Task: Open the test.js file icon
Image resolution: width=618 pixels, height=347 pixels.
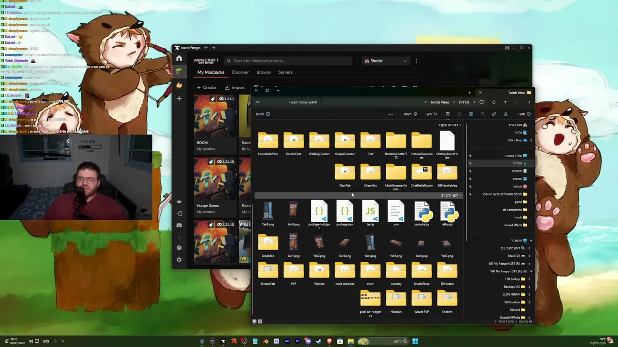Action: [x=370, y=214]
